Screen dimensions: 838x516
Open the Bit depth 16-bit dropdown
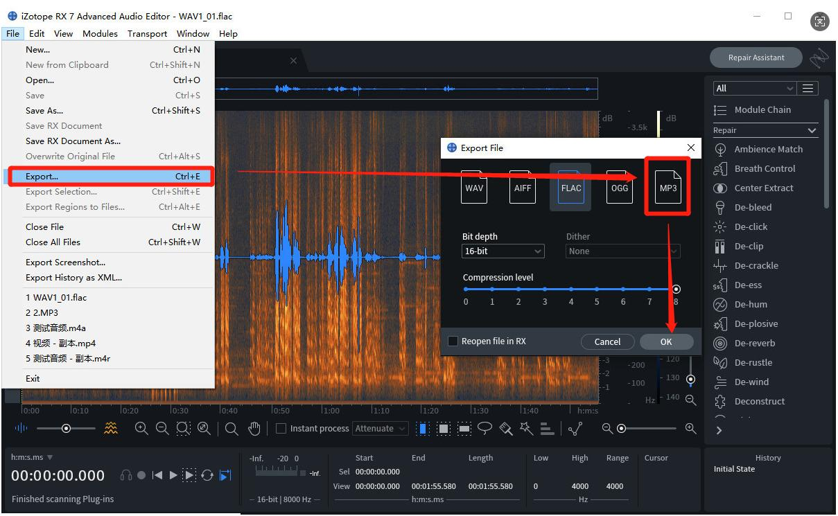pos(503,251)
